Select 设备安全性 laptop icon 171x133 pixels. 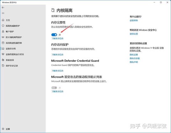point(3,48)
